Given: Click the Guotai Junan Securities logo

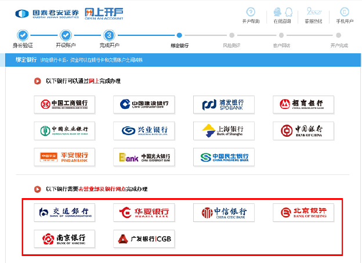Looking at the screenshot, I should pyautogui.click(x=47, y=14).
